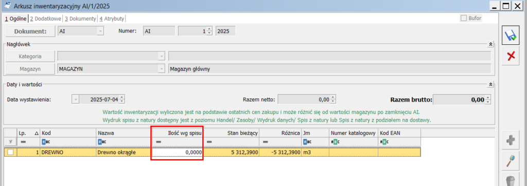
Task: Add a new item with the plus icon
Action: 511,141
